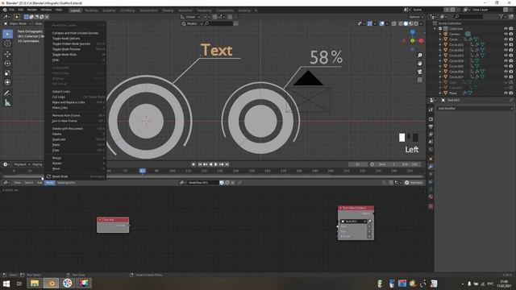Open the Modifiers properties tab wrench icon

point(431,167)
